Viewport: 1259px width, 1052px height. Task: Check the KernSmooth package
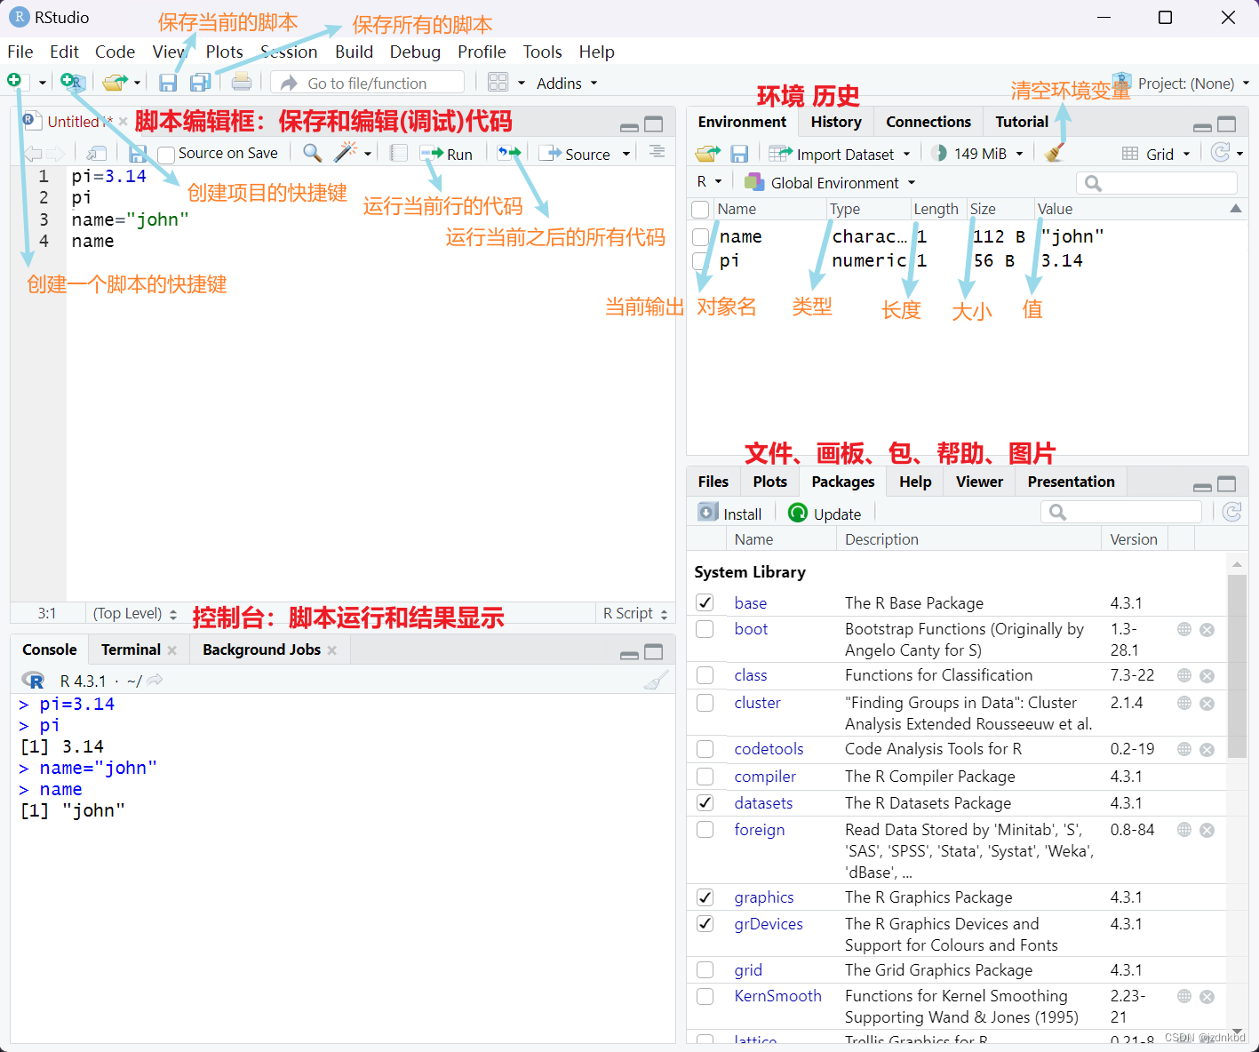coord(705,996)
